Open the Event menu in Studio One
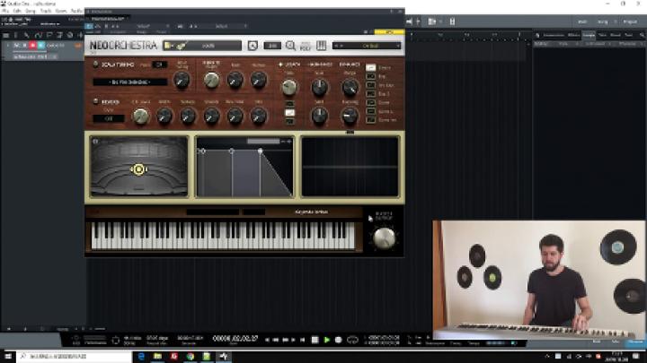 click(x=61, y=11)
